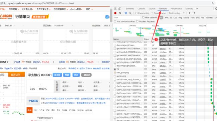
Task: Check the Hide data URLs option
Action: [143, 17]
